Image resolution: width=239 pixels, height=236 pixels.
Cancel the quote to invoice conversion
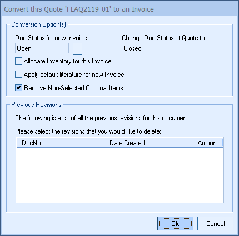click(215, 224)
